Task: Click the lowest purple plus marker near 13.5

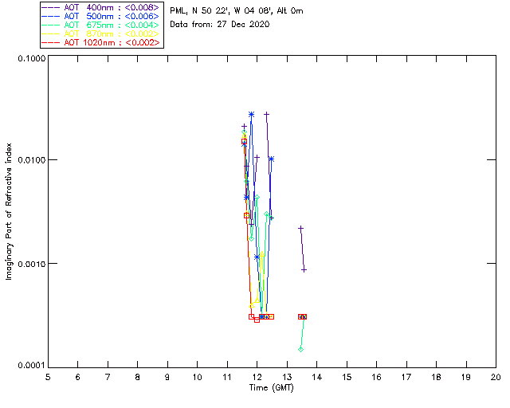Action: tap(304, 270)
